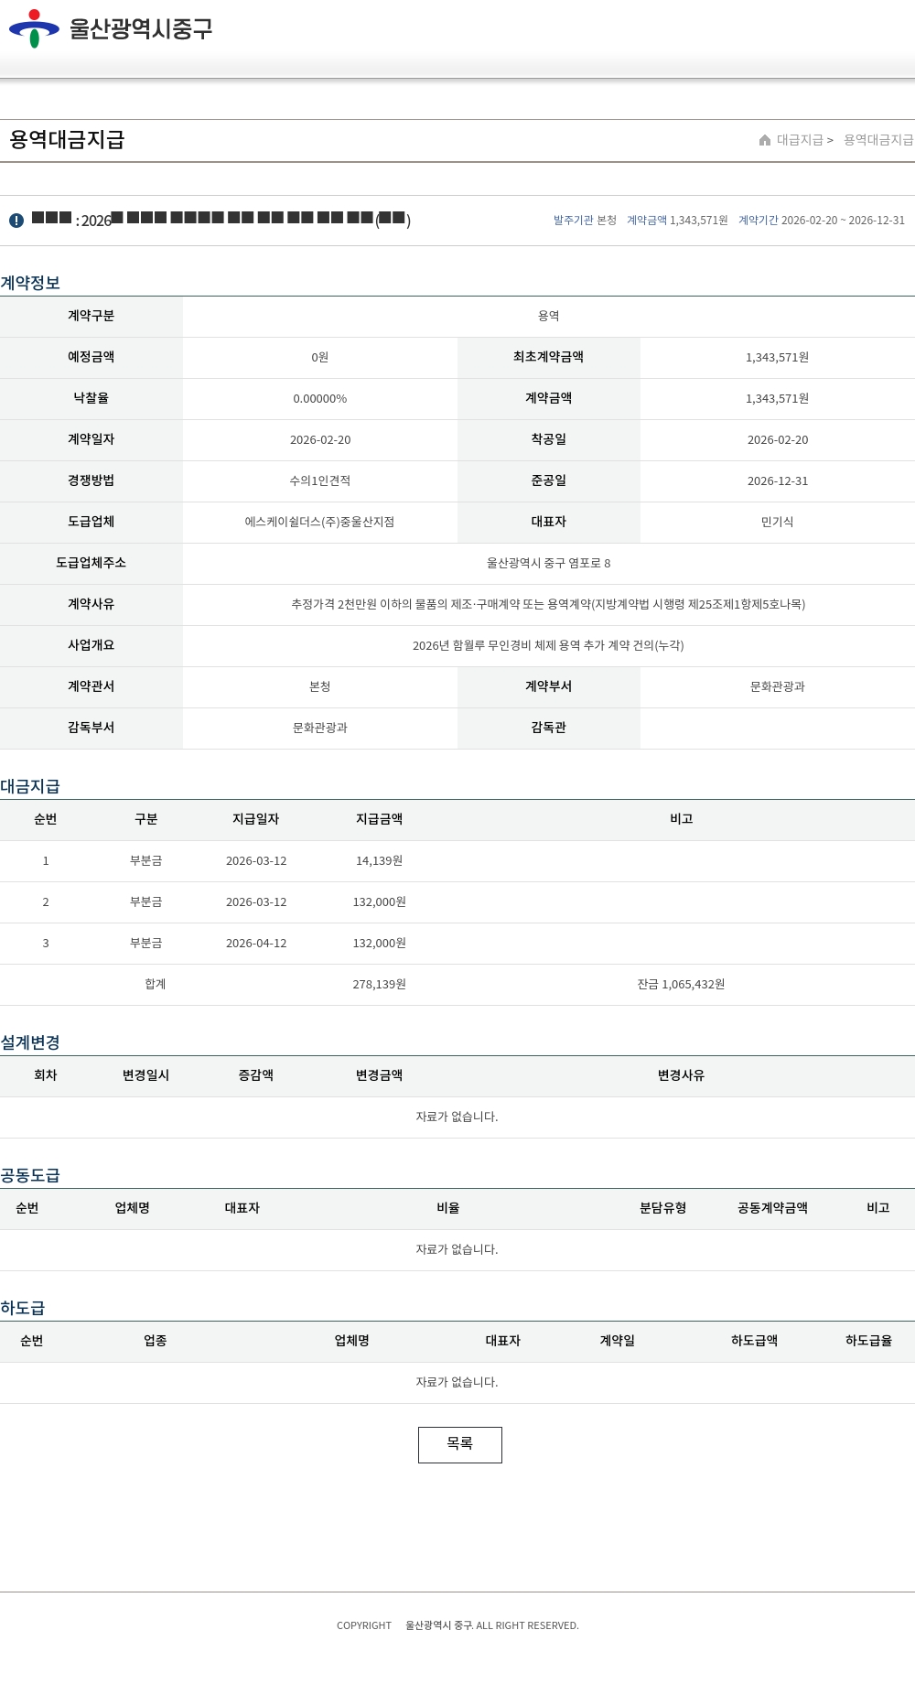Select payment row dated 2026-04-12
The image size is (915, 1684).
click(x=256, y=944)
